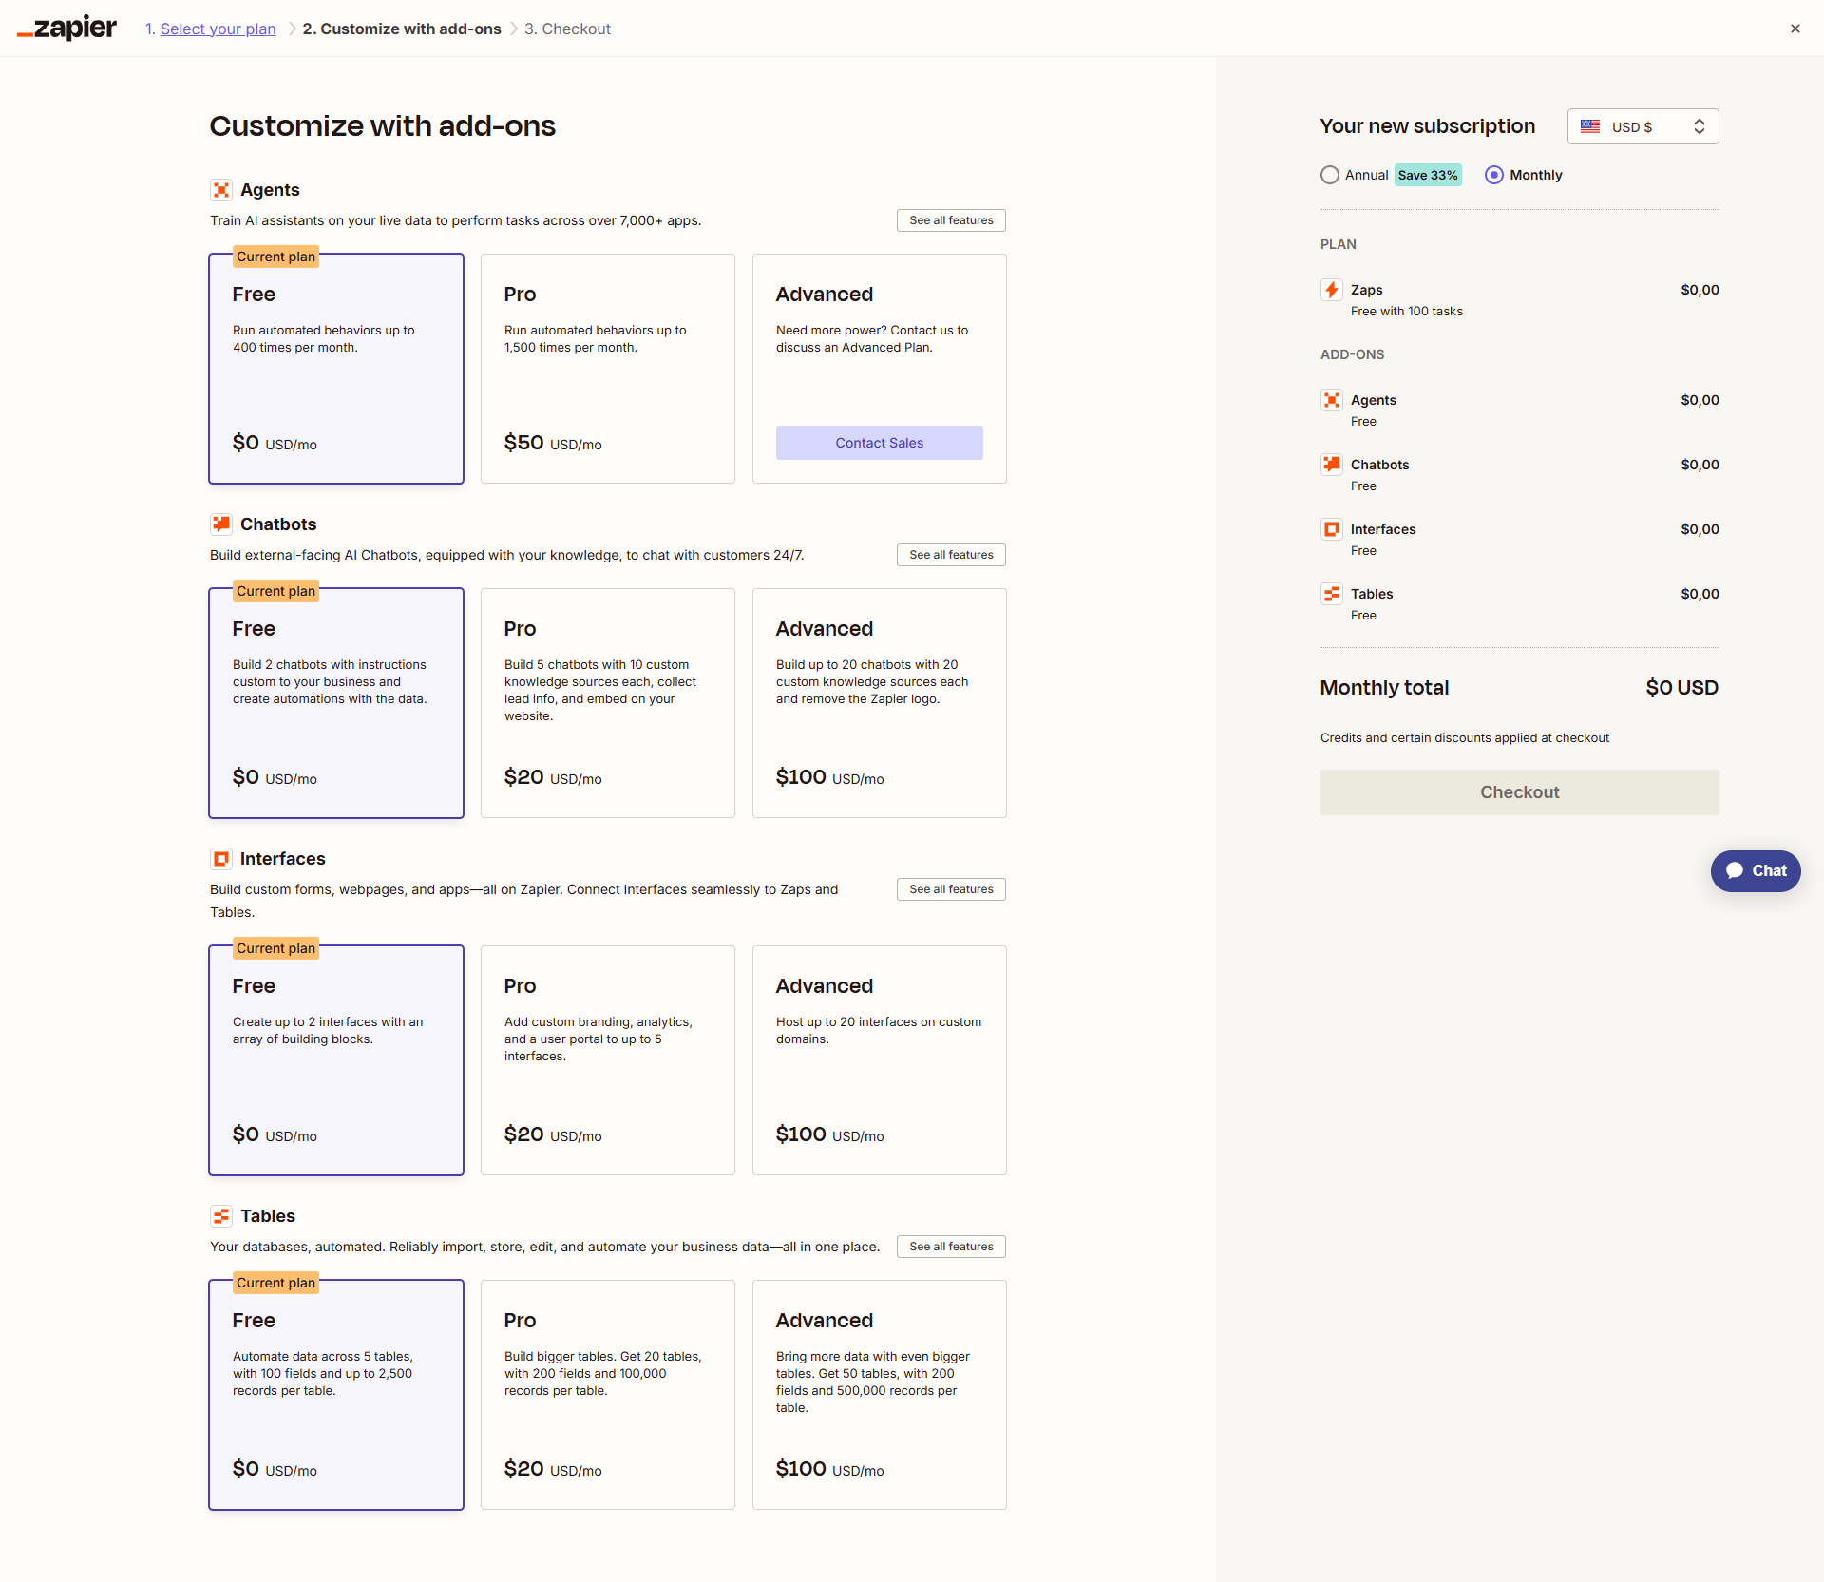
Task: Click the Tables icon in subscription summary
Action: (x=1332, y=594)
